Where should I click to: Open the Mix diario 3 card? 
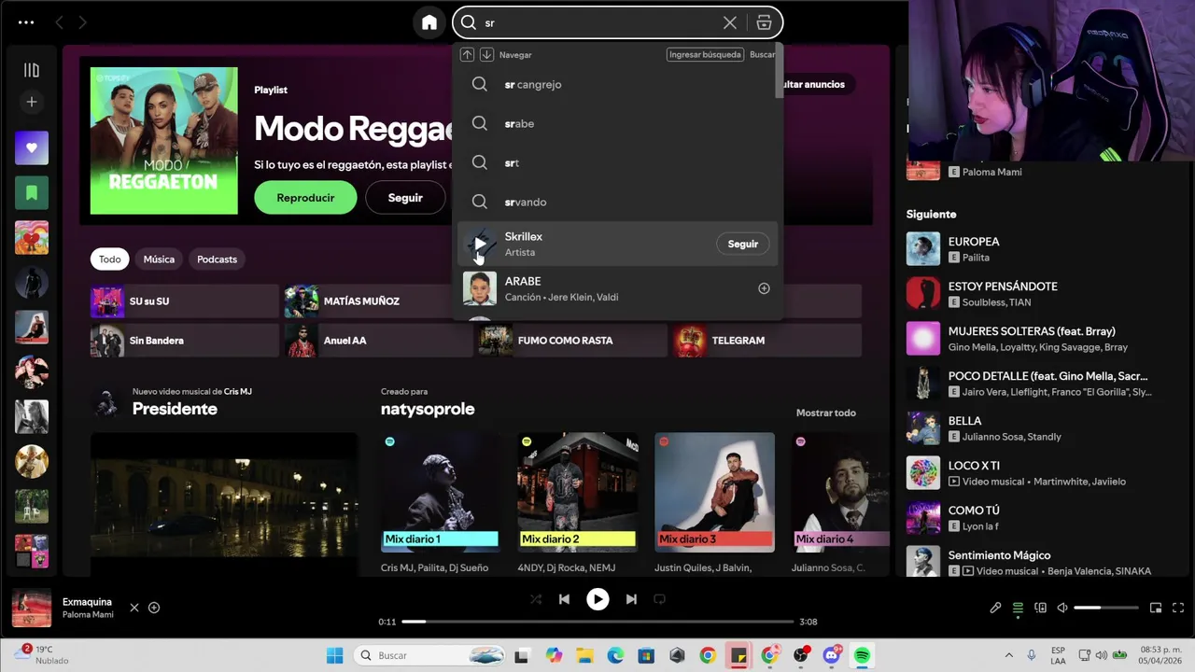pyautogui.click(x=715, y=504)
